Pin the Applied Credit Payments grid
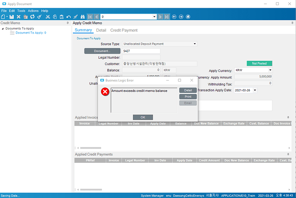This screenshot has height=198, width=296. pos(288,154)
